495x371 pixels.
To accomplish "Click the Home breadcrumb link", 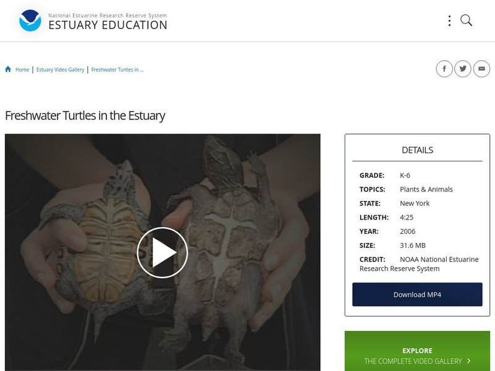I will point(22,70).
